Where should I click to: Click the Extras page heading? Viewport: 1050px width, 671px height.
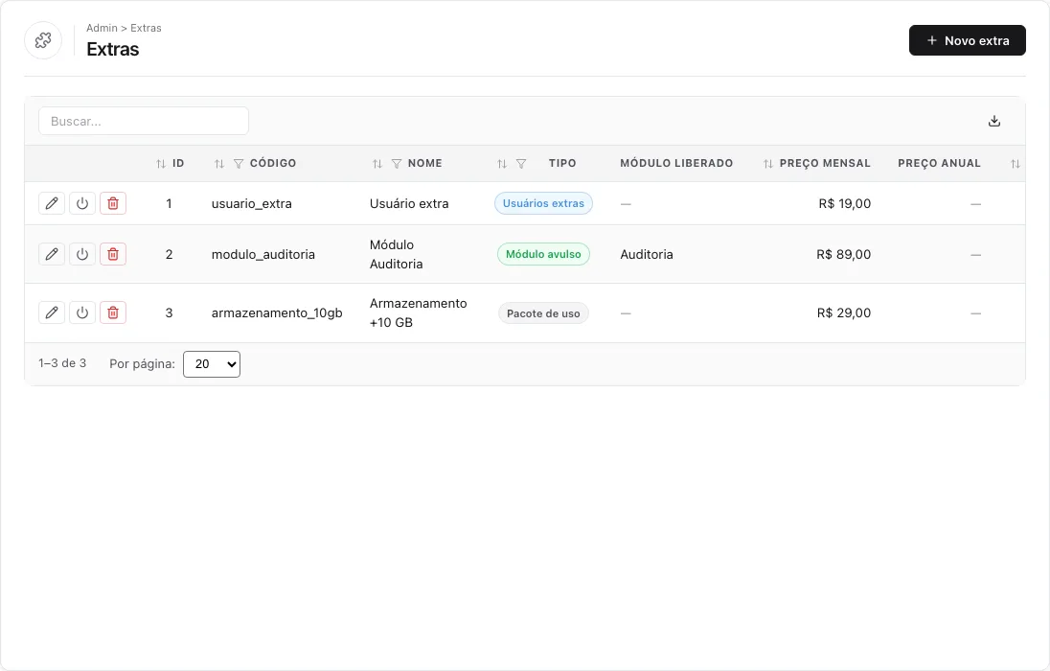112,49
